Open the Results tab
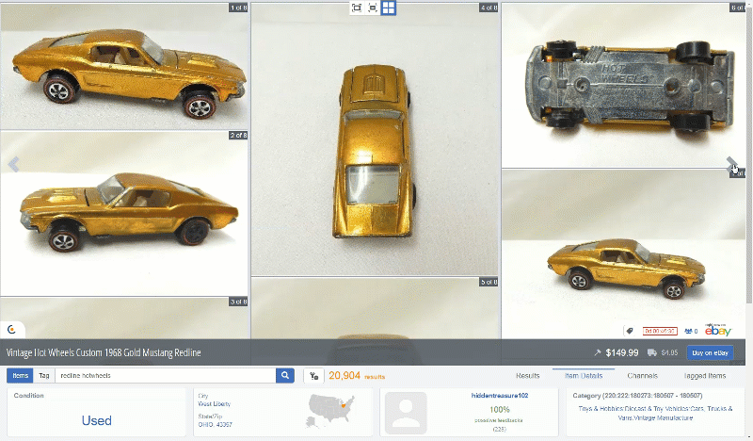Image resolution: width=753 pixels, height=441 pixels. [528, 376]
